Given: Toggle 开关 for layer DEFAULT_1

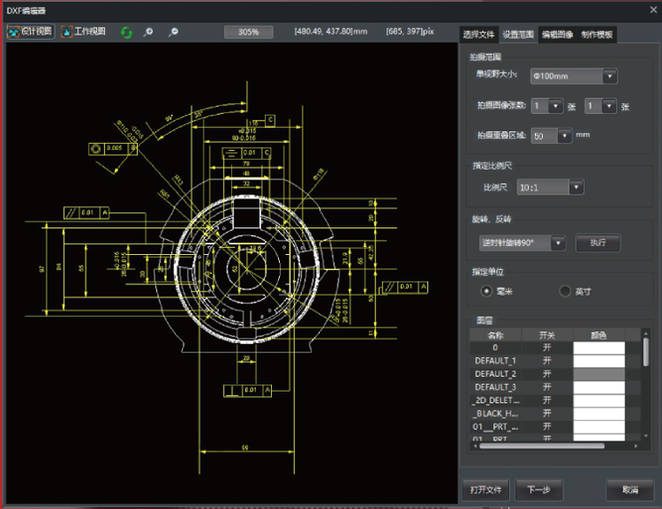Looking at the screenshot, I should point(547,361).
